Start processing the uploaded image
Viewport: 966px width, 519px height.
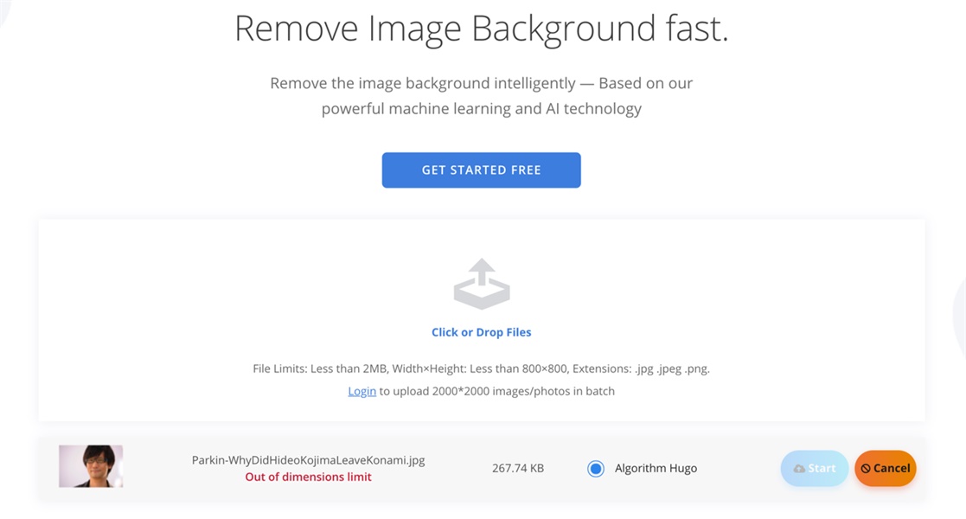tap(815, 469)
